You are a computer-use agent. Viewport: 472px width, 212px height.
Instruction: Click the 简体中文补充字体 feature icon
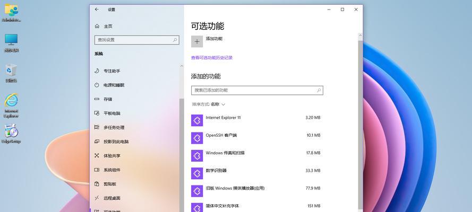click(197, 208)
